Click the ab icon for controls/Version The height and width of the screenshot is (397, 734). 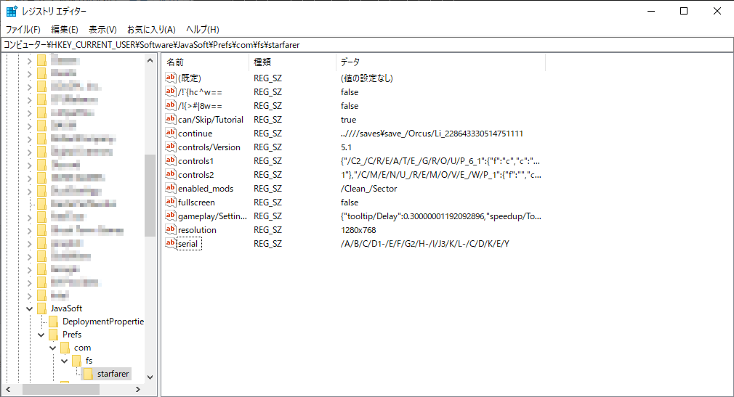[170, 147]
